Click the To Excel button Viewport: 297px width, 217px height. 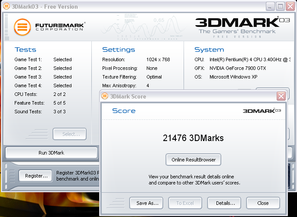pyautogui.click(x=185, y=203)
